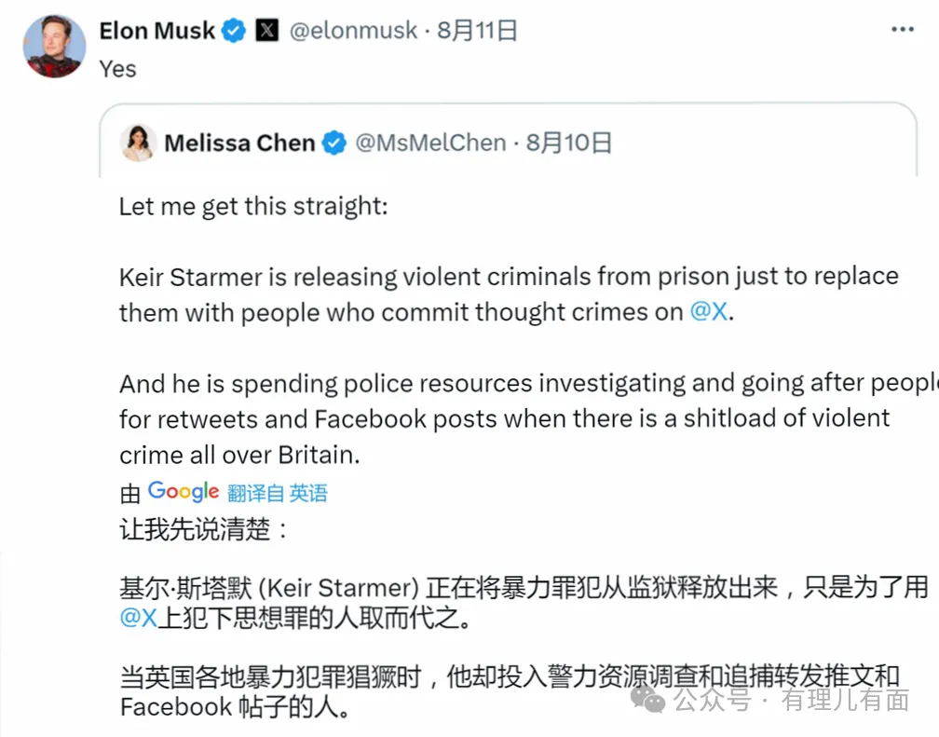The width and height of the screenshot is (939, 737).
Task: Open the @MsMelChen handle link
Action: tap(431, 143)
